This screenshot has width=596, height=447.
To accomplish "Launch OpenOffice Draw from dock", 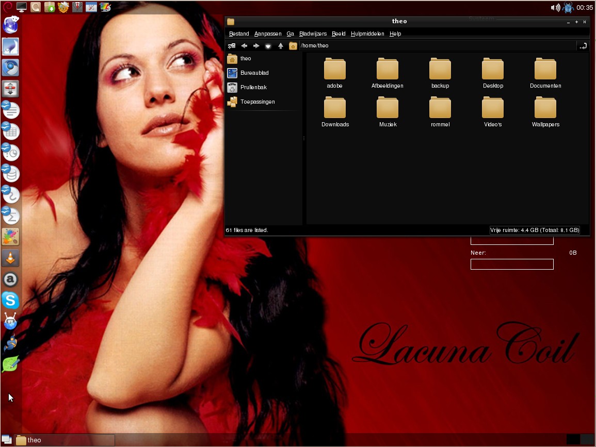I will click(x=11, y=194).
